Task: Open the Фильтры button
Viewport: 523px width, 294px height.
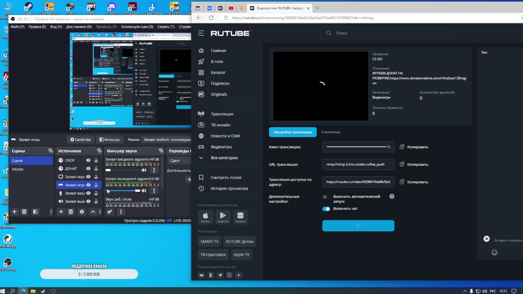Action: (110, 140)
